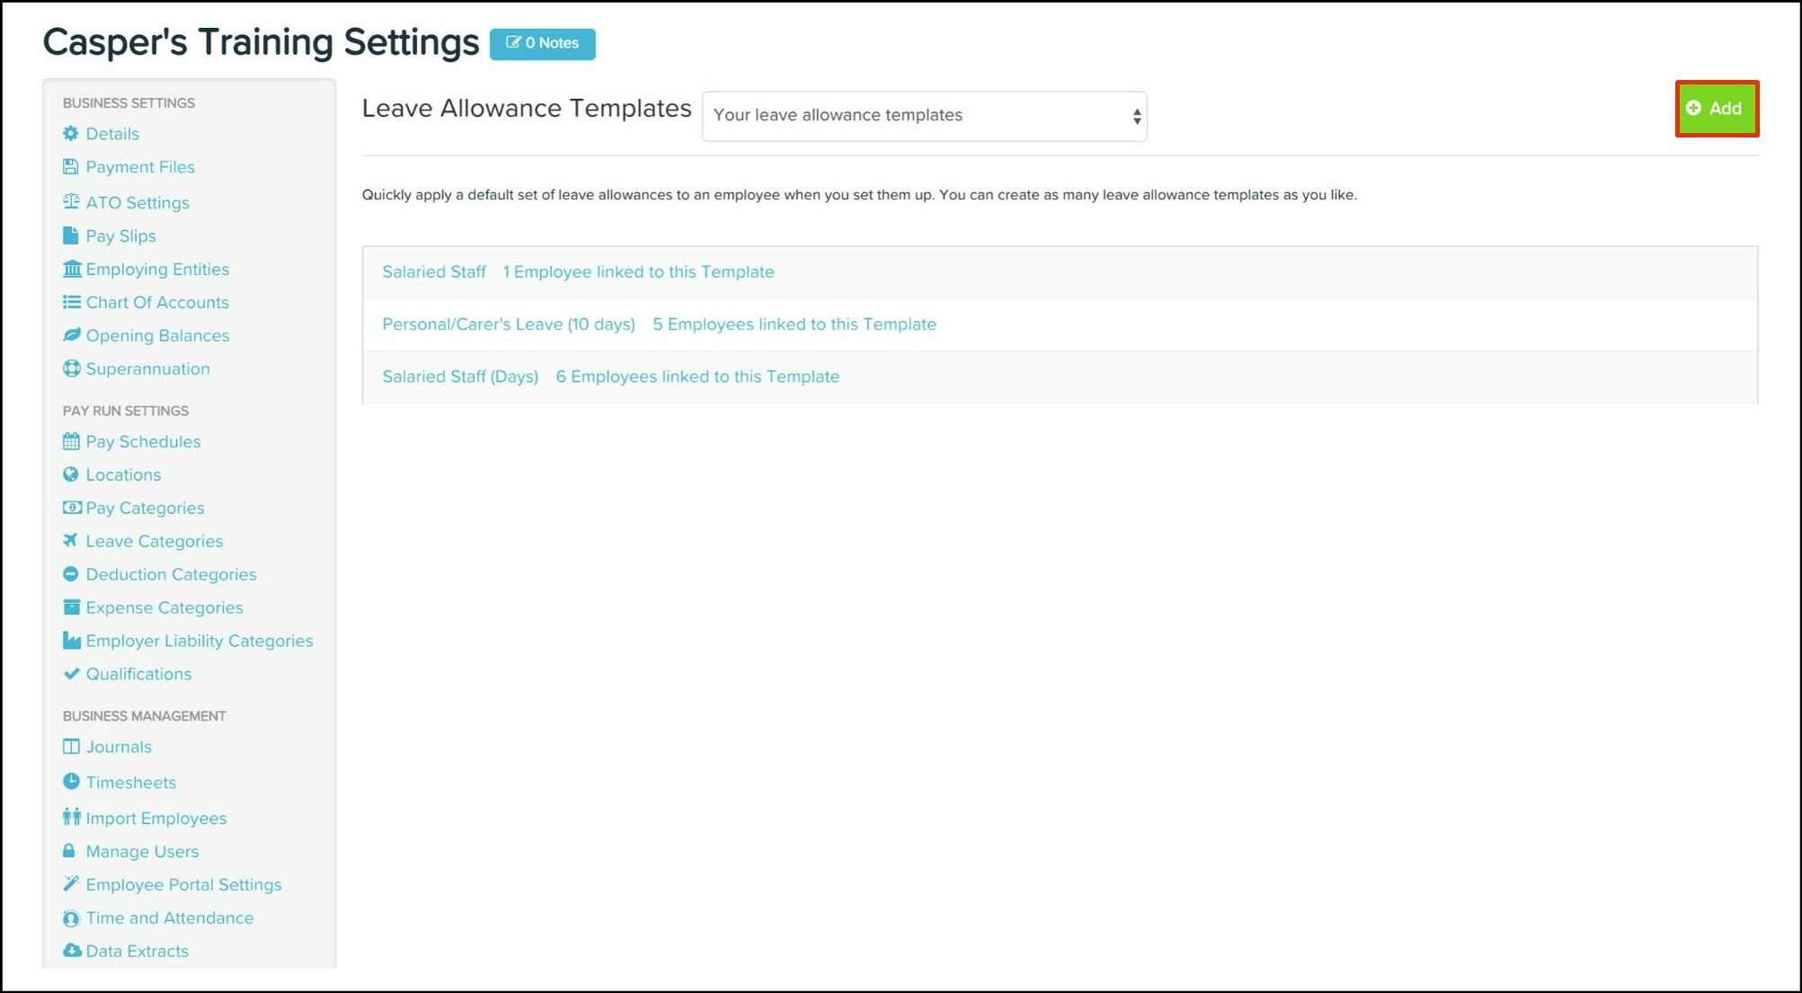Click the checkmark icon beside Qualifications

pos(71,674)
